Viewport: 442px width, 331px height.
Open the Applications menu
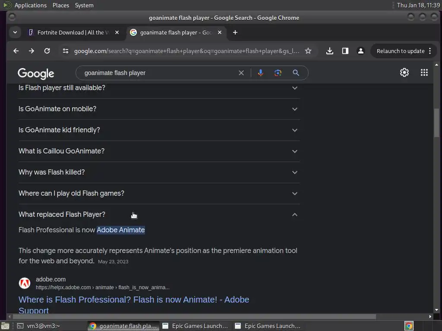31,5
